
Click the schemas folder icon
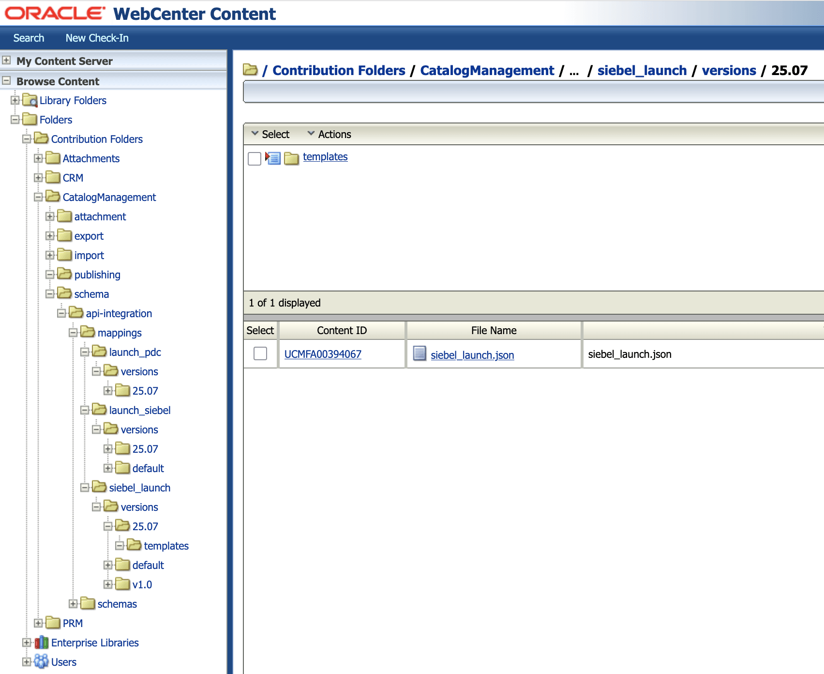click(x=88, y=604)
